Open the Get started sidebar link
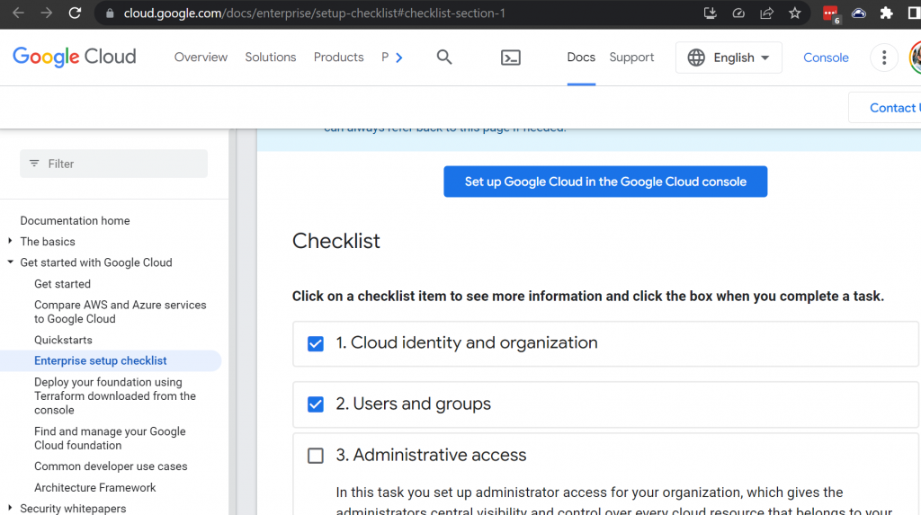Image resolution: width=921 pixels, height=515 pixels. click(x=62, y=284)
